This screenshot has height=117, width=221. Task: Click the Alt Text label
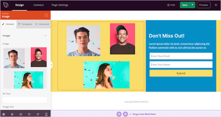click(x=6, y=94)
